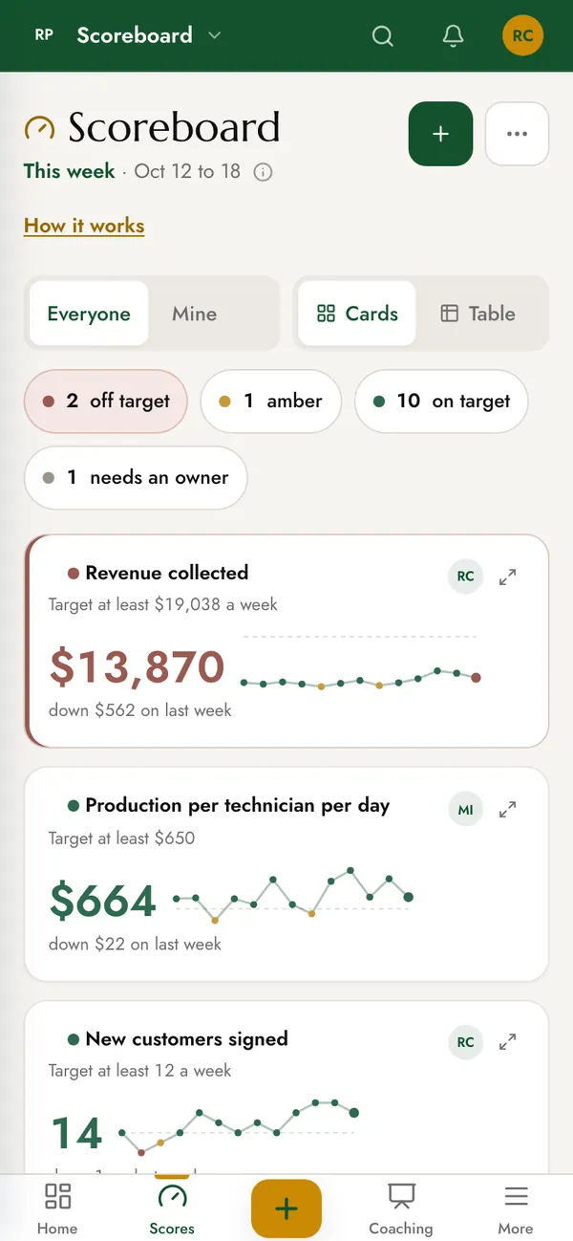Click the green plus add button
This screenshot has width=573, height=1241.
[440, 134]
